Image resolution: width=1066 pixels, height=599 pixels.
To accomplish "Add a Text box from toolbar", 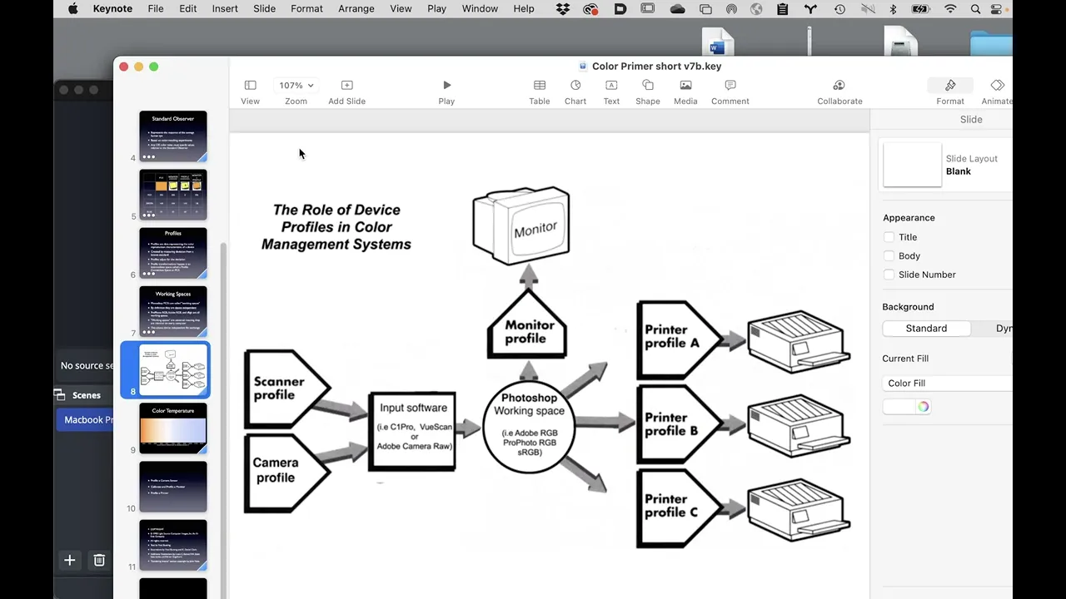I will (611, 92).
